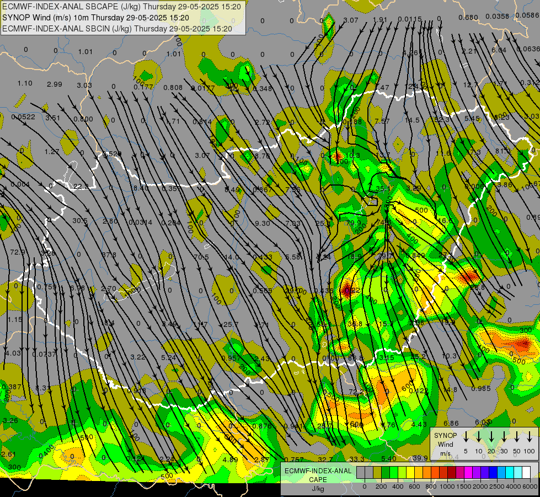
Task: Click the station value 0.387
Action: (12, 387)
